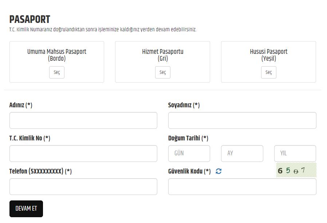The width and height of the screenshot is (327, 223).
Task: Click the Doğum Tarihi label text
Action: 188,138
